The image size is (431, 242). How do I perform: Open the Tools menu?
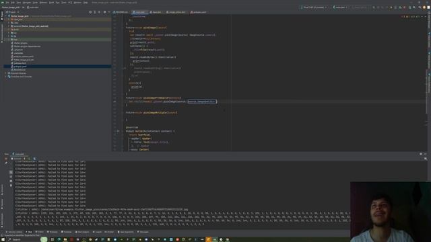tap(64, 3)
